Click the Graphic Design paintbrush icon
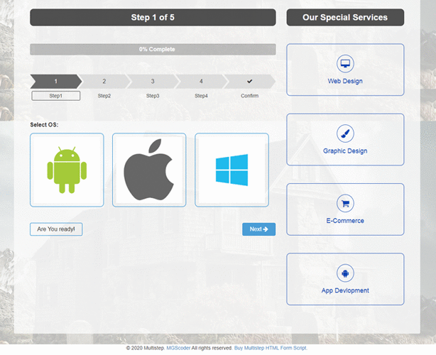This screenshot has width=436, height=355. 345,133
